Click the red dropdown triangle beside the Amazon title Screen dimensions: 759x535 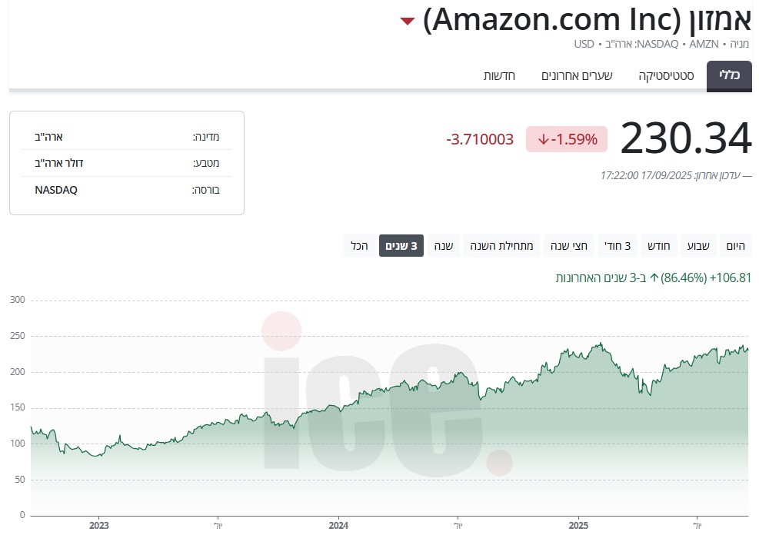[x=408, y=22]
